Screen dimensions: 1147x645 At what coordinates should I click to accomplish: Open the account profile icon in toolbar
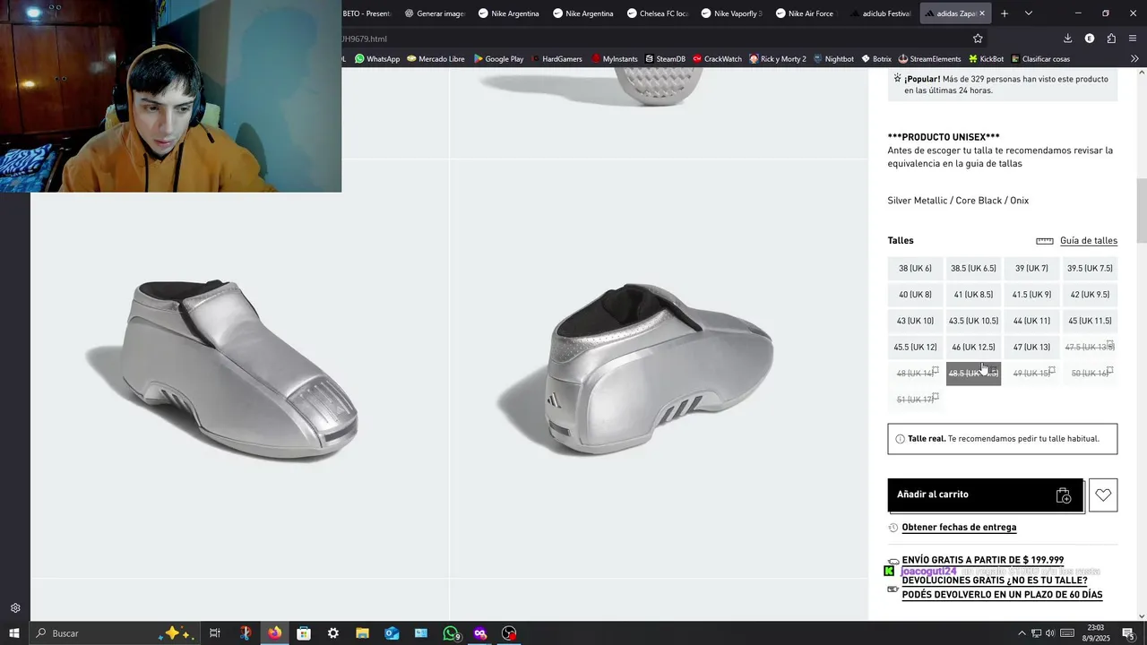pos(1090,39)
